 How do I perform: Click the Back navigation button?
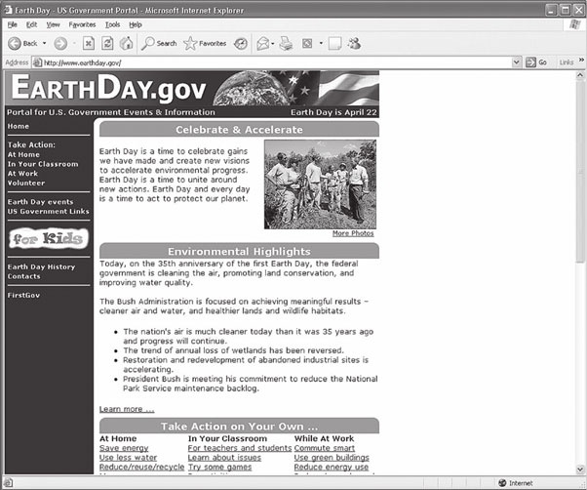tap(23, 43)
